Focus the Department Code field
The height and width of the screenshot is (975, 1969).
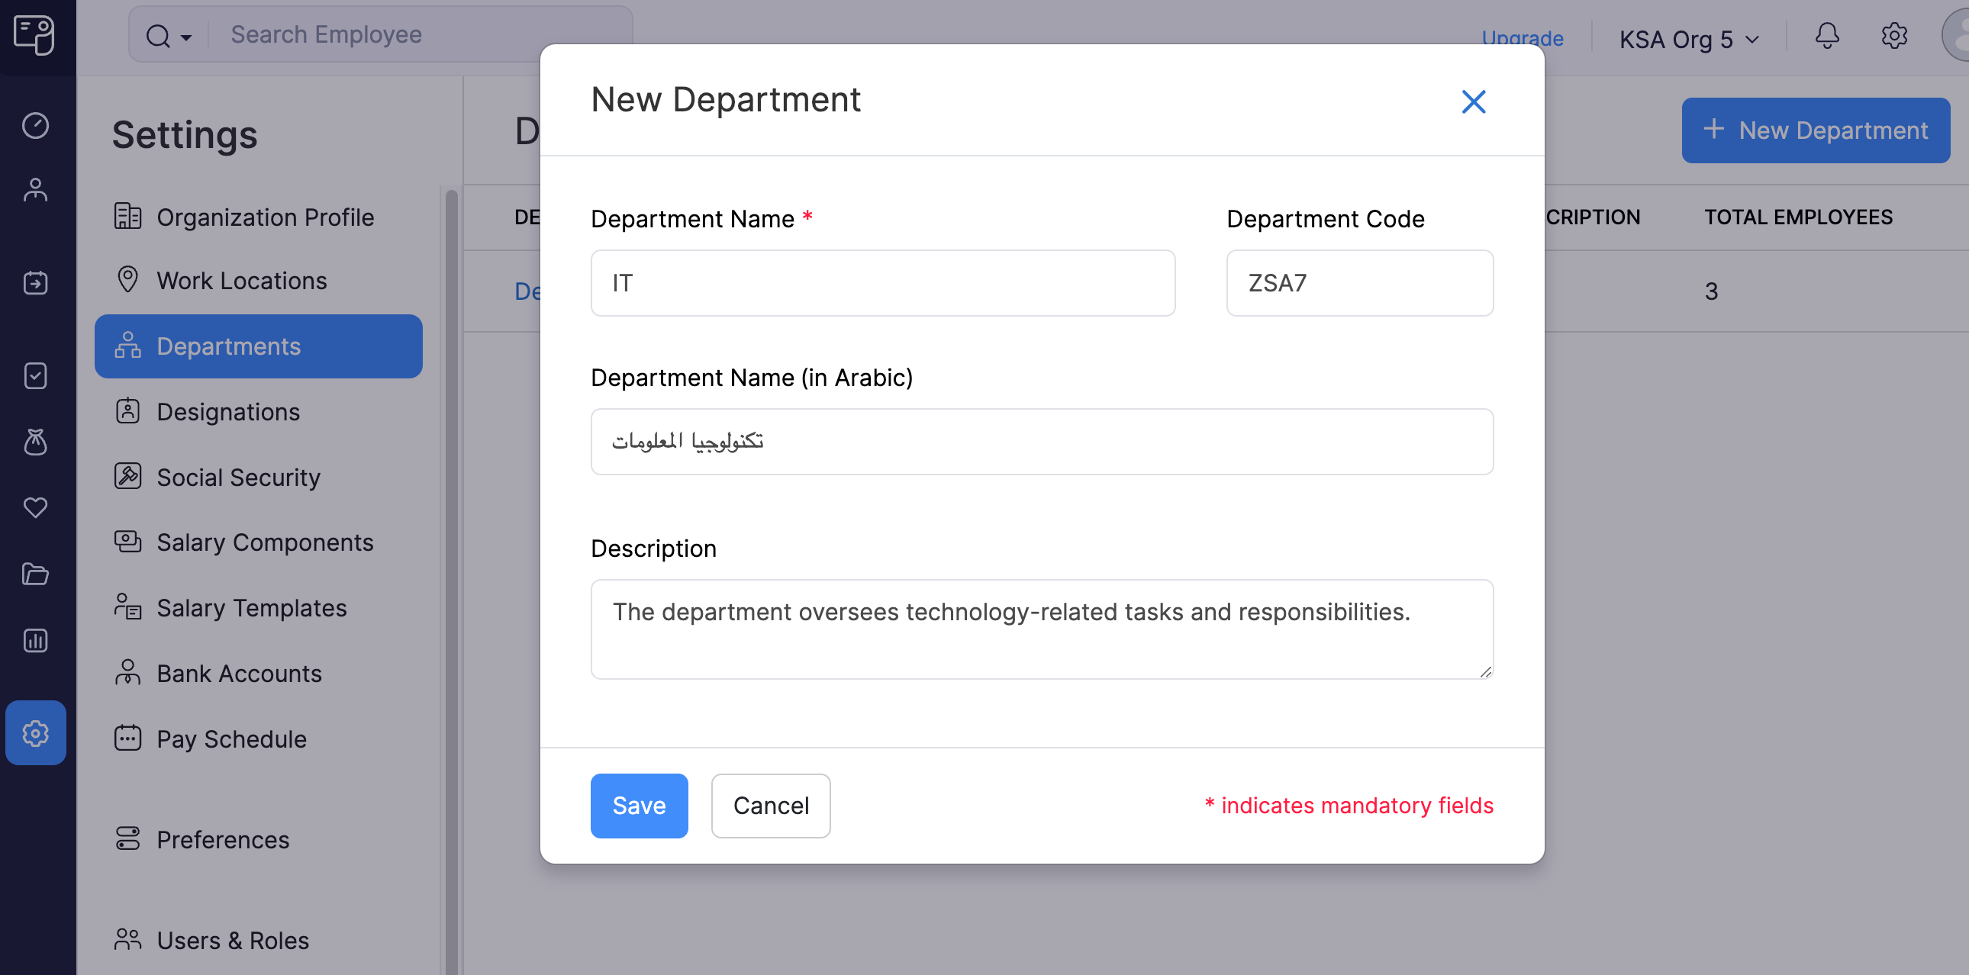point(1359,283)
